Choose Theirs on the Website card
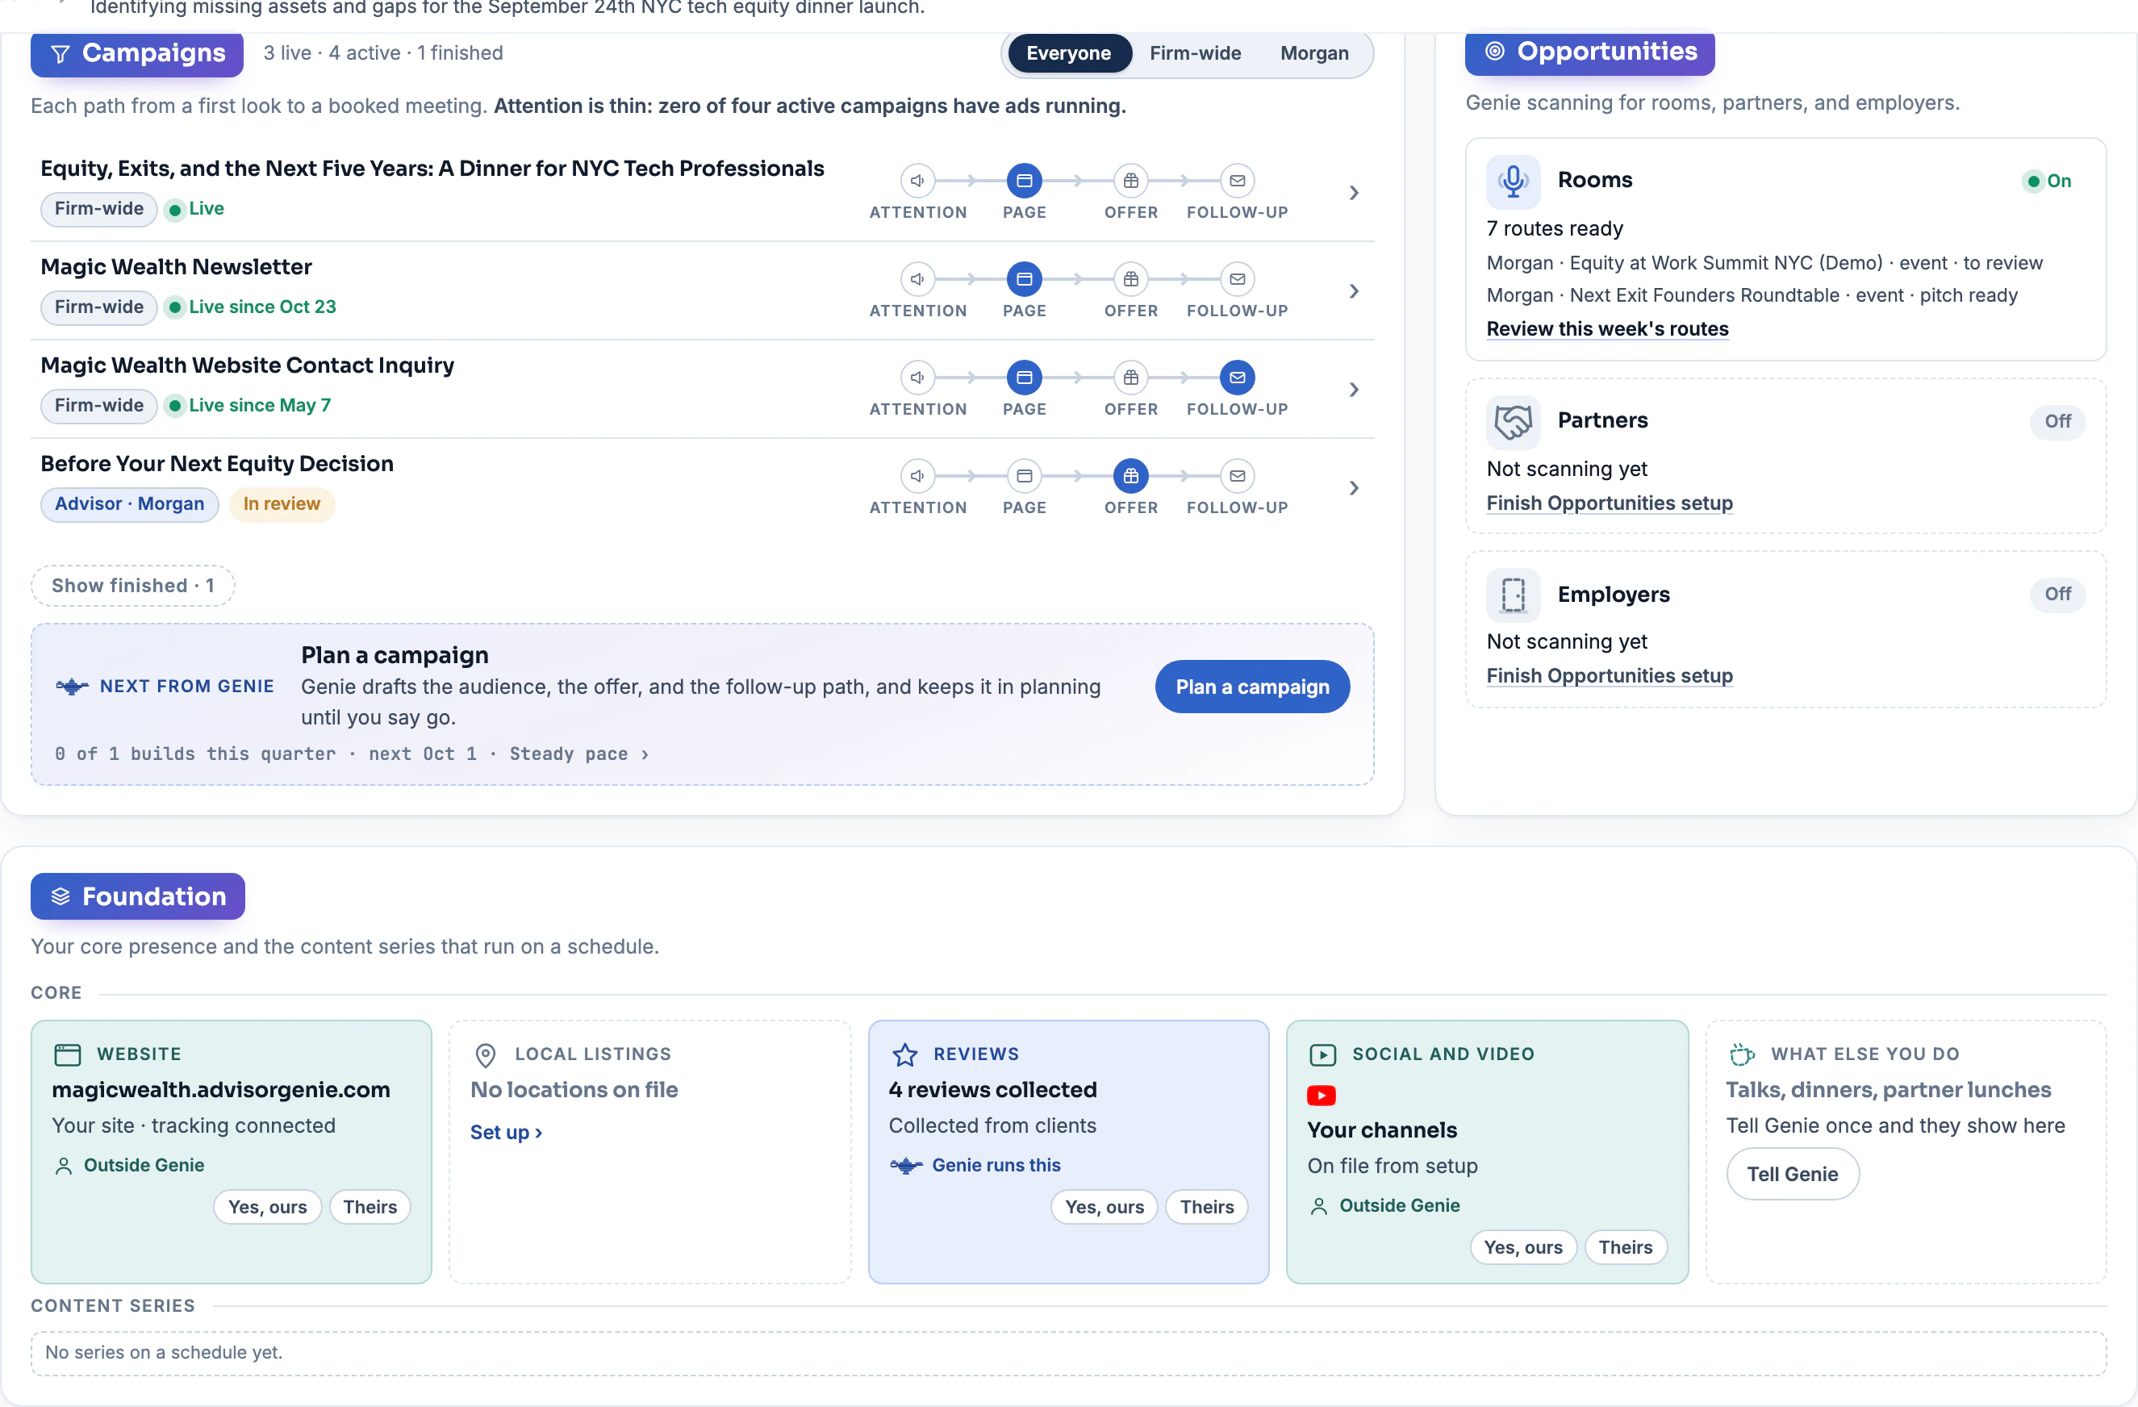 click(x=370, y=1207)
